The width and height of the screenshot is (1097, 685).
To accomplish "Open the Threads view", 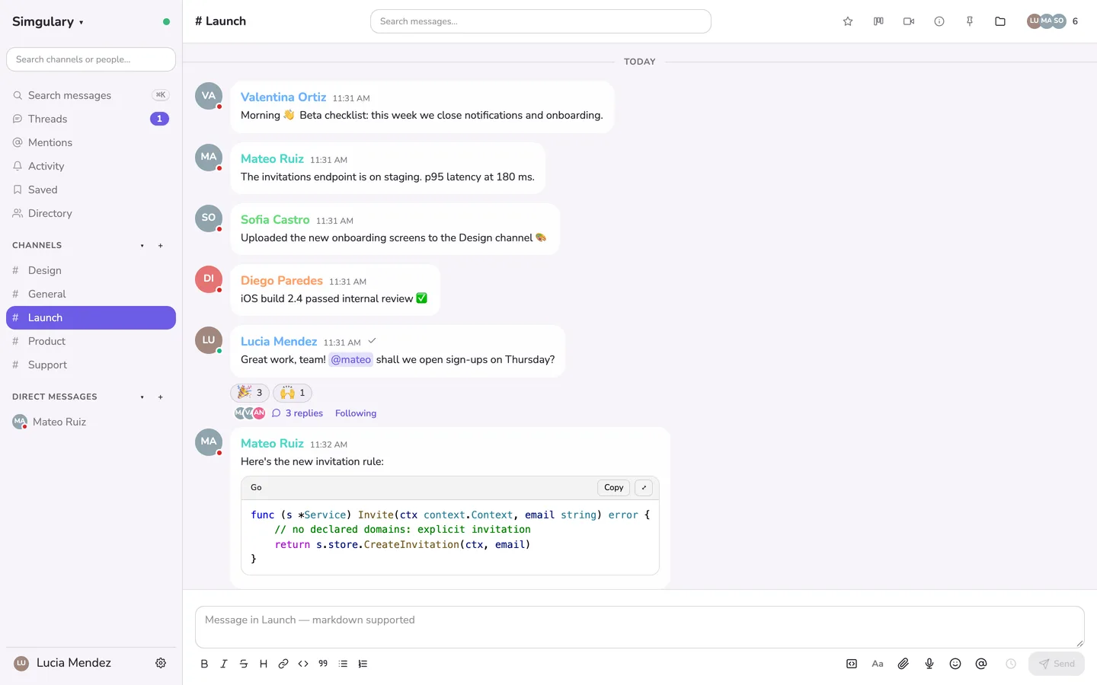I will coord(91,119).
